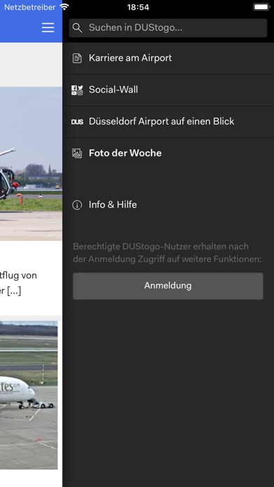Open Info & Hilfe menu entry

point(168,205)
